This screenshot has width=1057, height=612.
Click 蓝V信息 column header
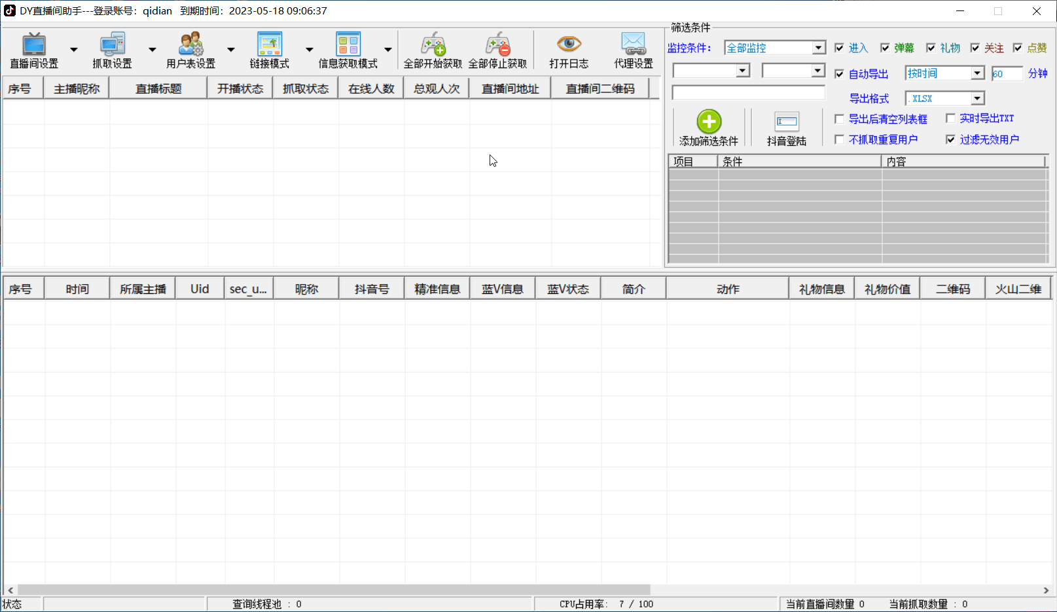tap(503, 289)
